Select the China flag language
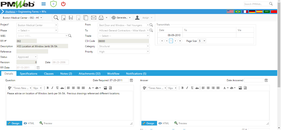Screen dimensions: 281x130 (x=274, y=12)
